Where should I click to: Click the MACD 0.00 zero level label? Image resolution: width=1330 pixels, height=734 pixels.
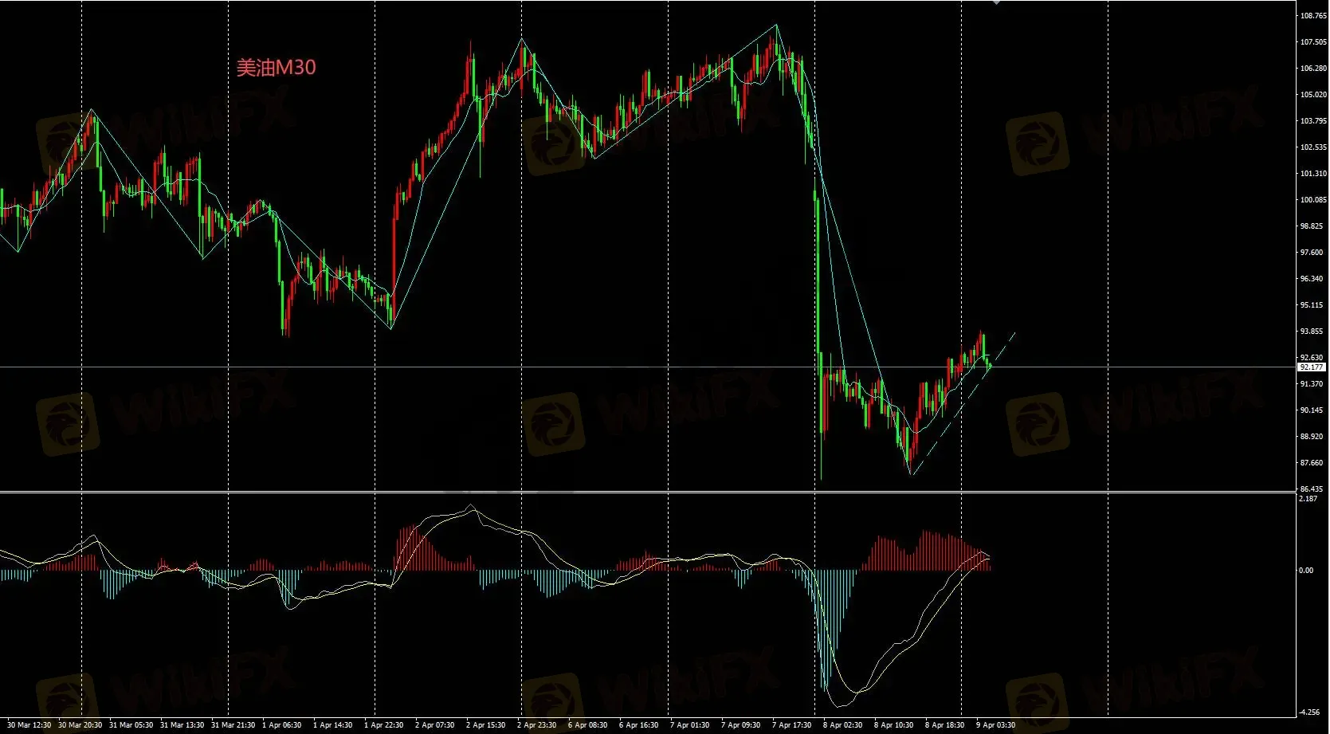(1306, 571)
